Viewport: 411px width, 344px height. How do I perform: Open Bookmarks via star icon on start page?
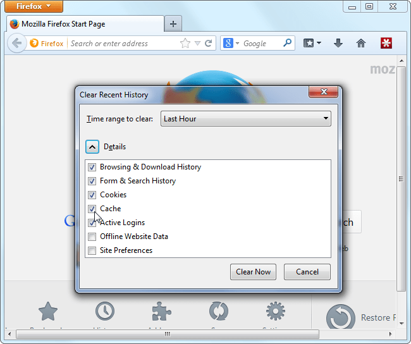click(48, 312)
